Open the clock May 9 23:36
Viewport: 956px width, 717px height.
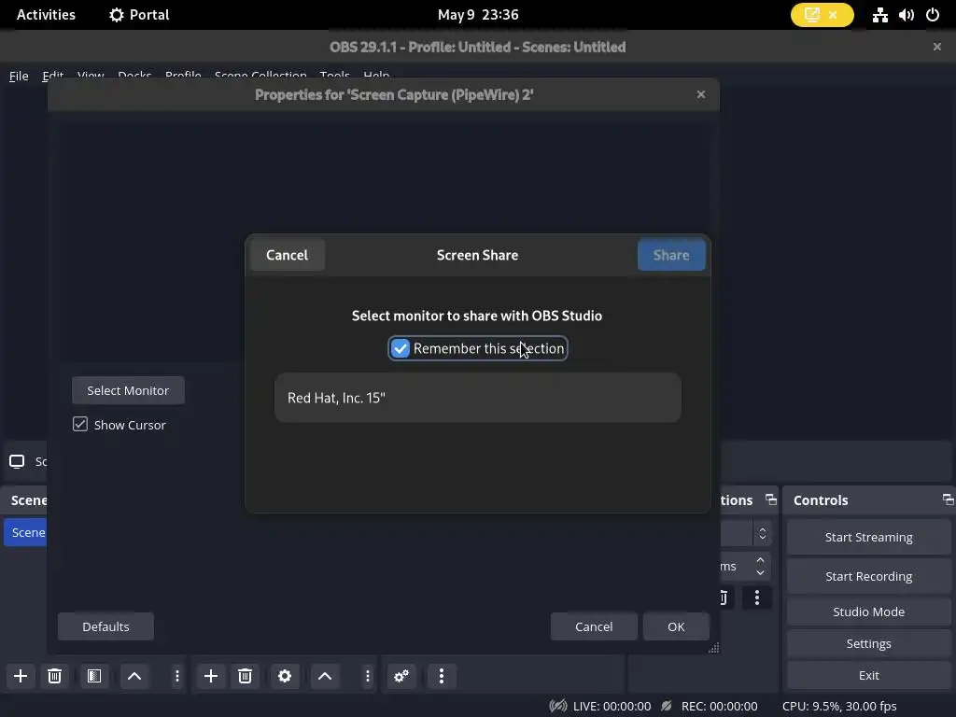[x=478, y=15]
